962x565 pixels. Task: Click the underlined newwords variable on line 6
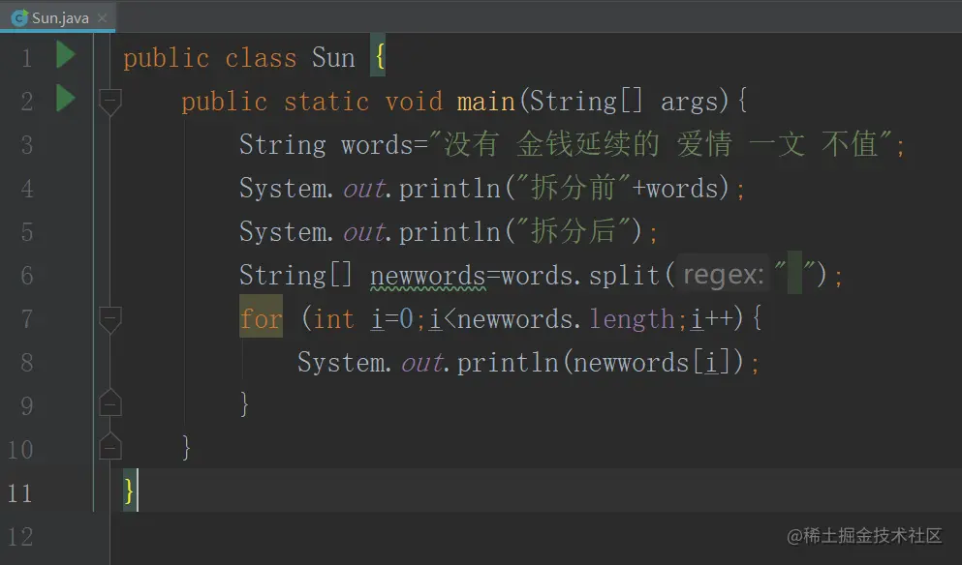pos(428,277)
